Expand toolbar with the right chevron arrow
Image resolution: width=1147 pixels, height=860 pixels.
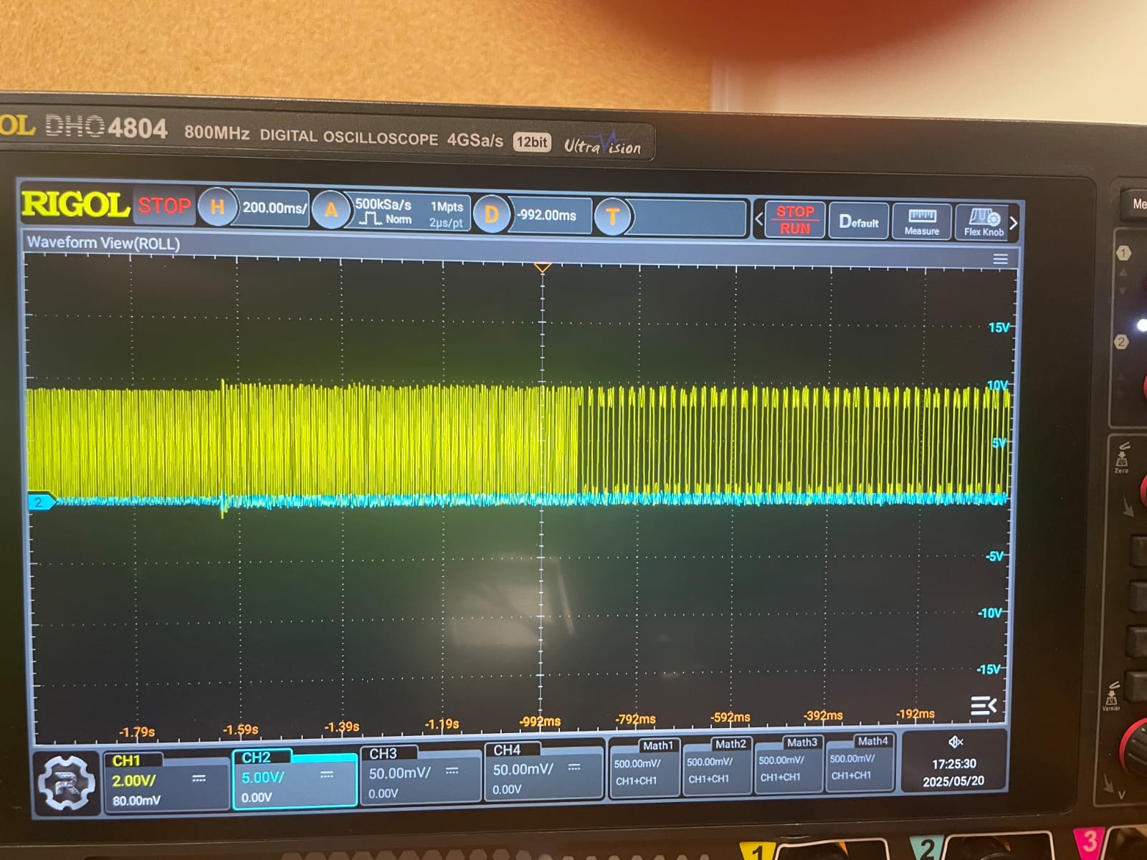(x=1013, y=223)
